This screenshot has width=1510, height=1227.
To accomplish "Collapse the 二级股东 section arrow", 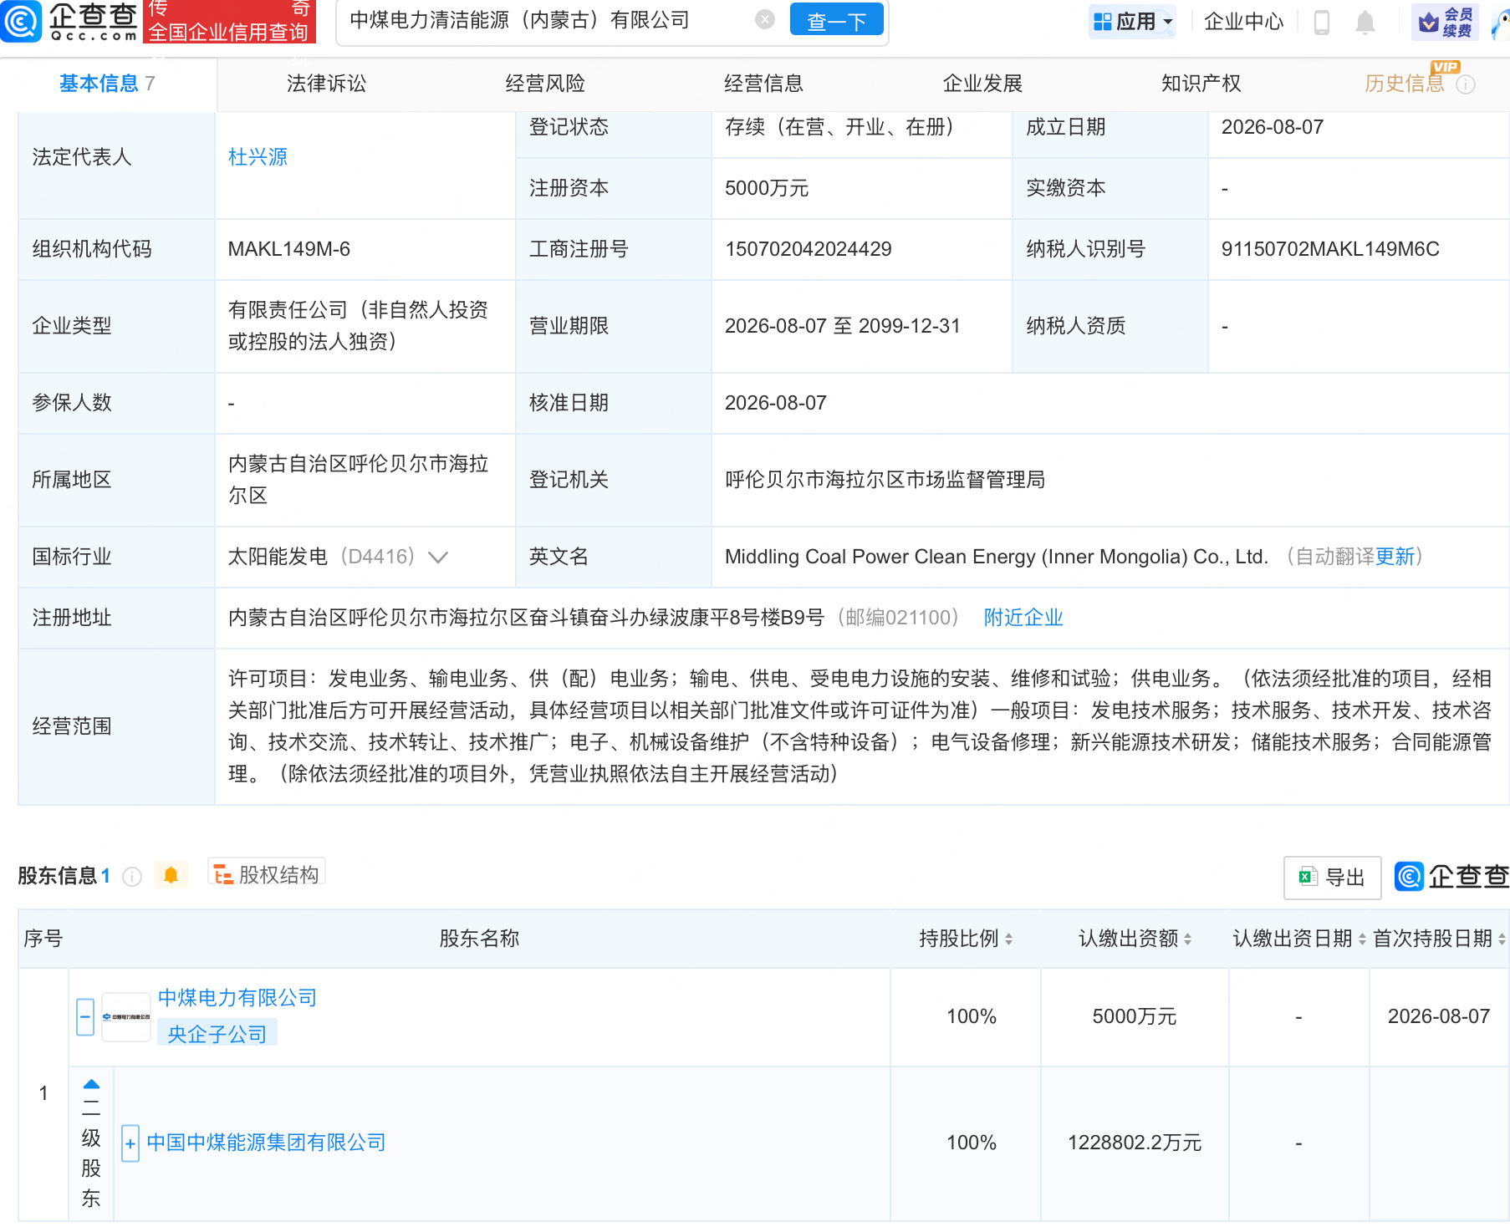I will 91,1084.
